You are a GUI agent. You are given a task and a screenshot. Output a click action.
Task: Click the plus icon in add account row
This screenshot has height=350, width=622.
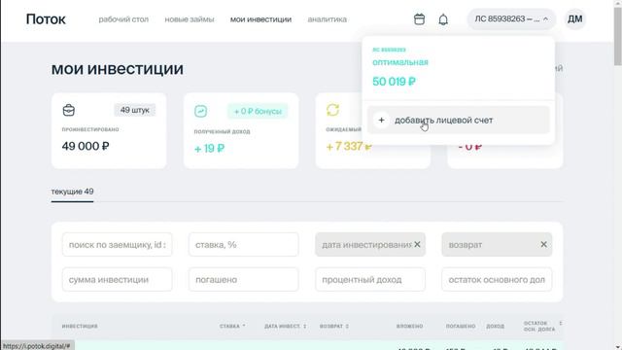tap(381, 120)
